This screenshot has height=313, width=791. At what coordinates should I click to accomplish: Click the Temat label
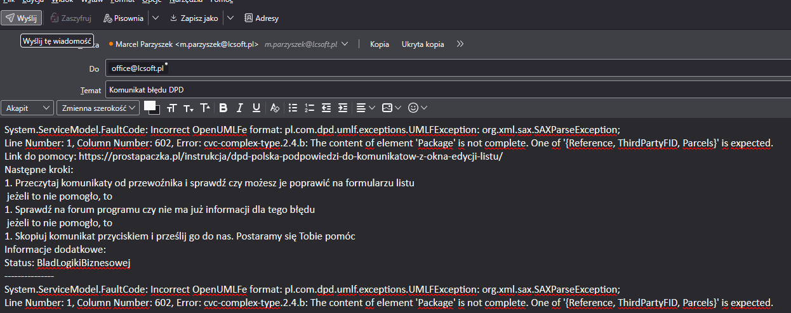point(90,91)
